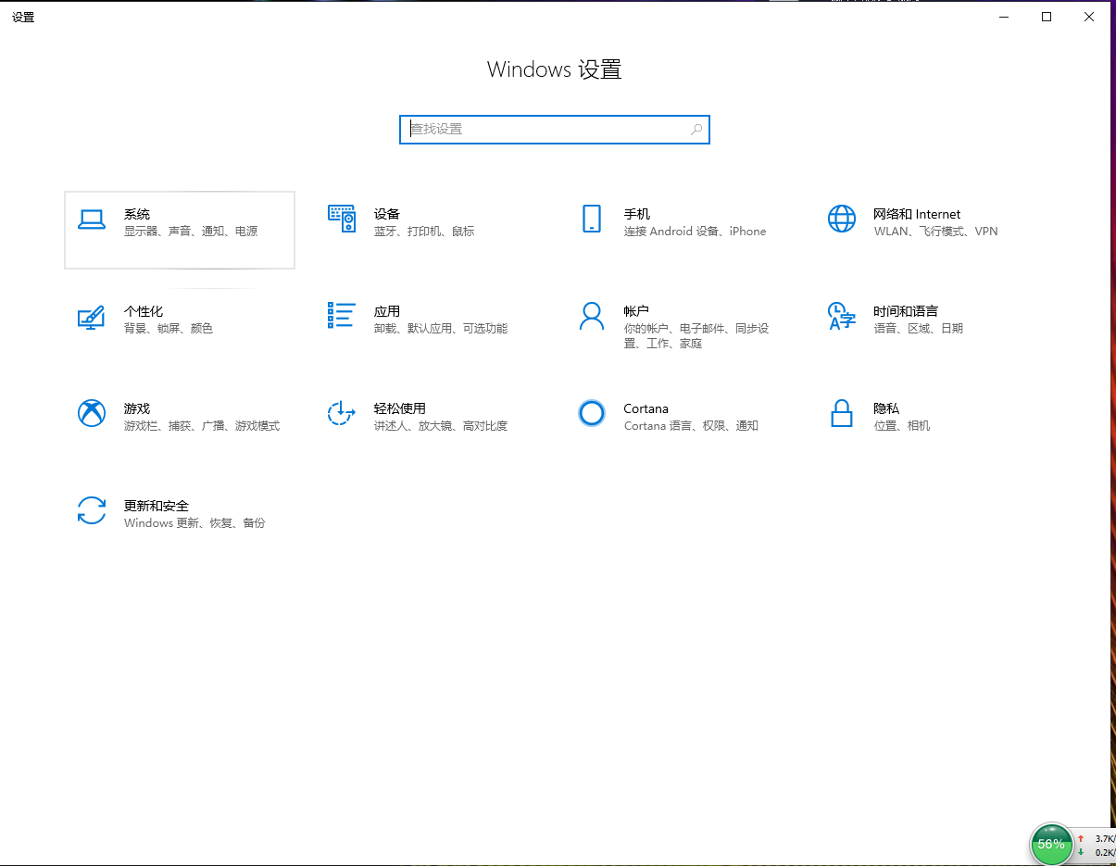Click the text 位置、相机
Image resolution: width=1116 pixels, height=866 pixels.
click(902, 426)
